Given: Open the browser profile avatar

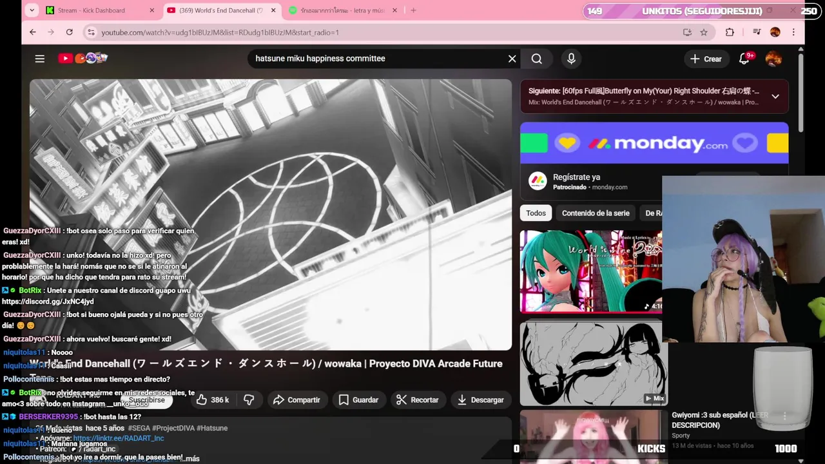Looking at the screenshot, I should pyautogui.click(x=775, y=32).
